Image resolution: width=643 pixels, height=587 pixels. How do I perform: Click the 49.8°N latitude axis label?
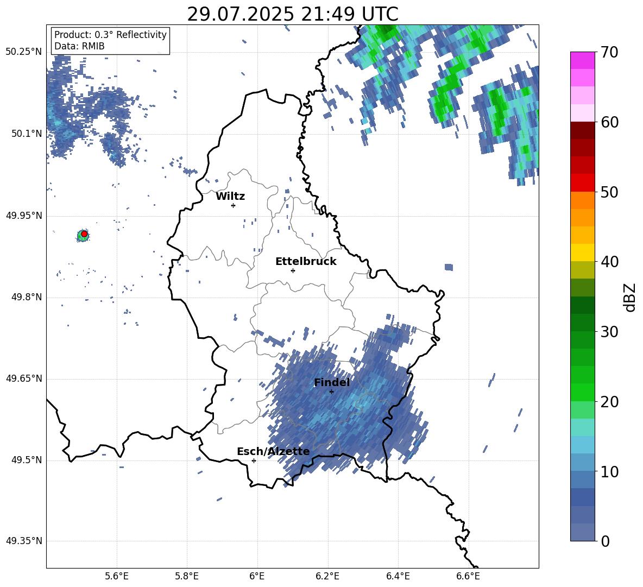27,297
